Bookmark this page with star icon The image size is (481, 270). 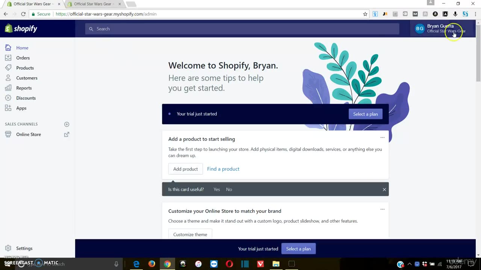tap(365, 14)
